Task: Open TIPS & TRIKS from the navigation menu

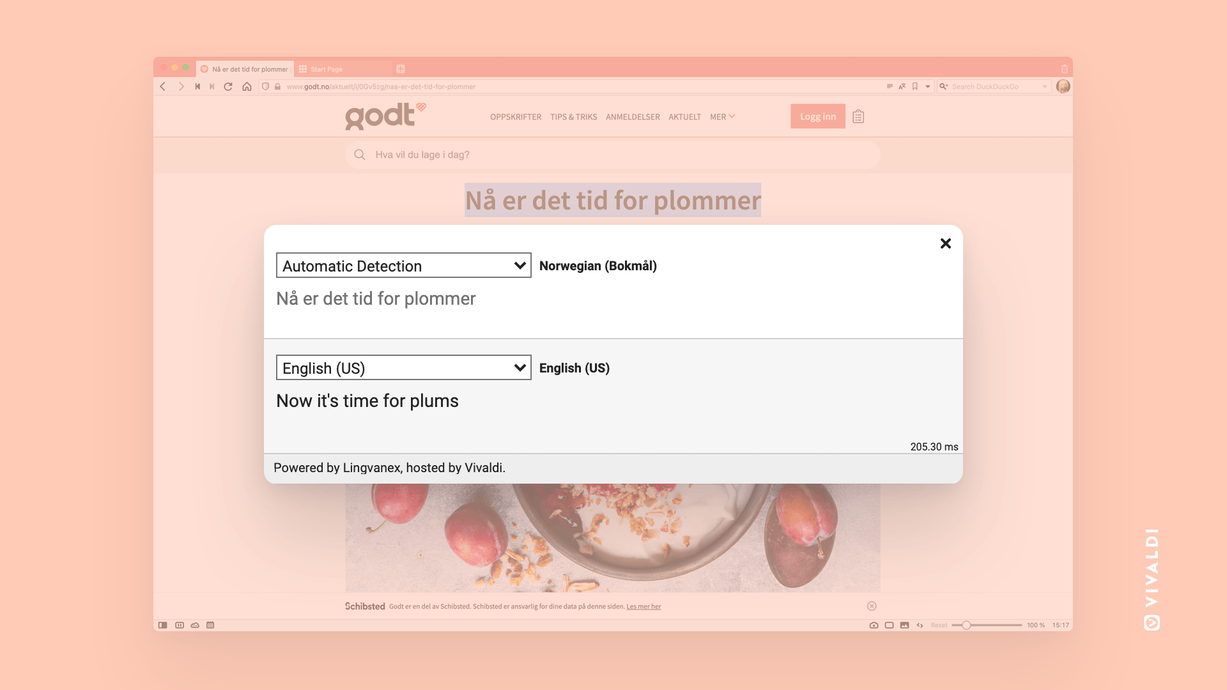Action: pos(573,116)
